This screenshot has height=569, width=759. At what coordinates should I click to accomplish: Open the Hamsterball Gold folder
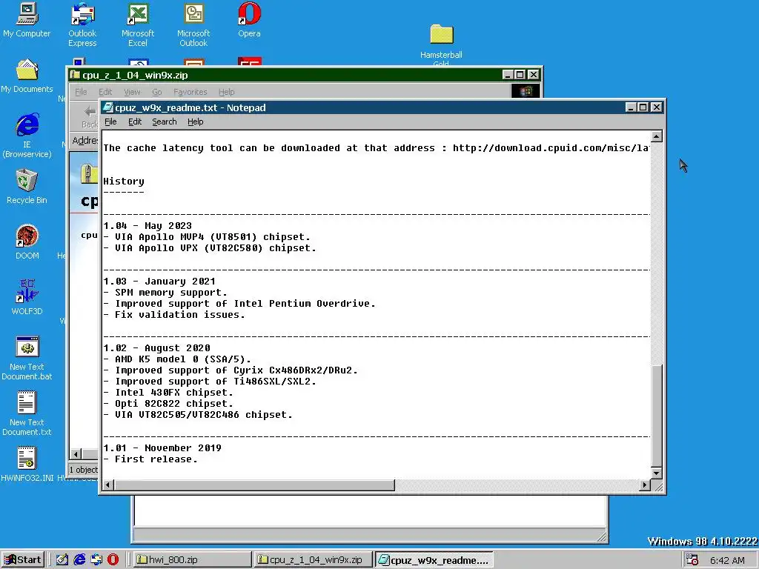[x=441, y=44]
